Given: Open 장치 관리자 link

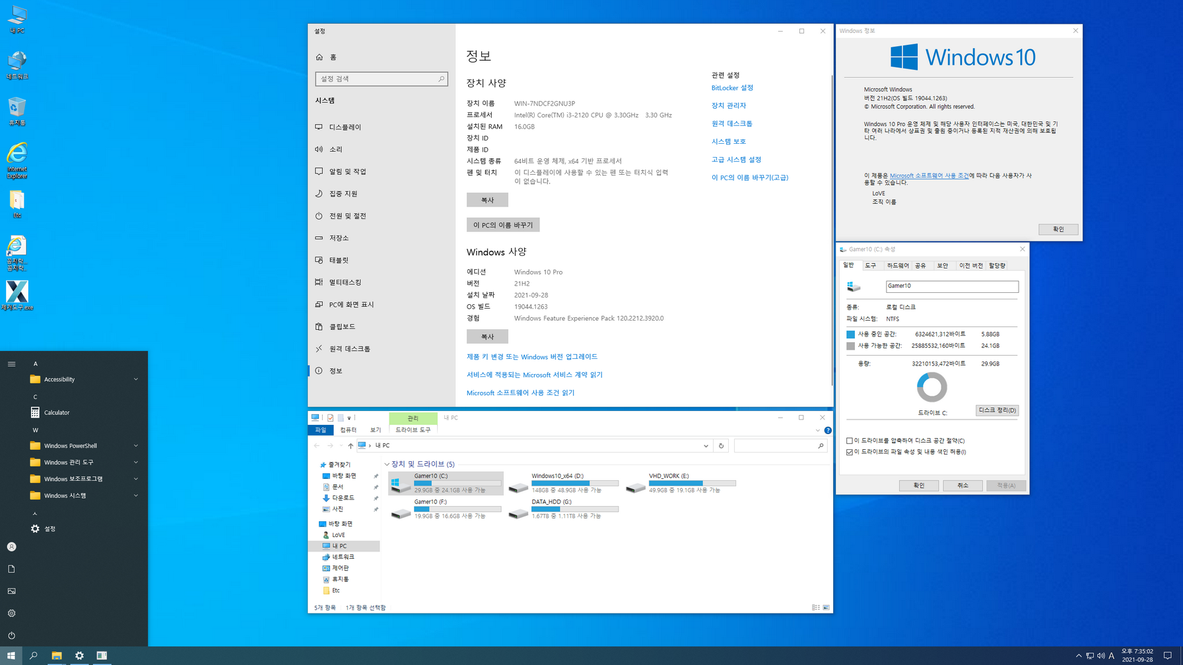Looking at the screenshot, I should tap(729, 106).
